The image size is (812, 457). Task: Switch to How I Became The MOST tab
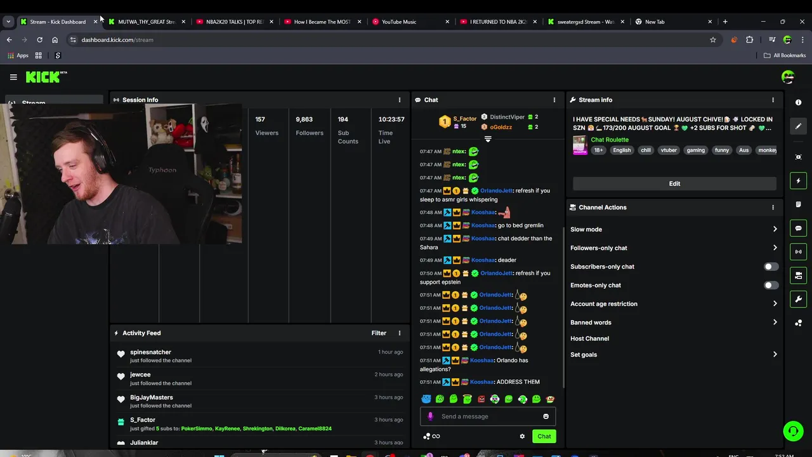(322, 22)
